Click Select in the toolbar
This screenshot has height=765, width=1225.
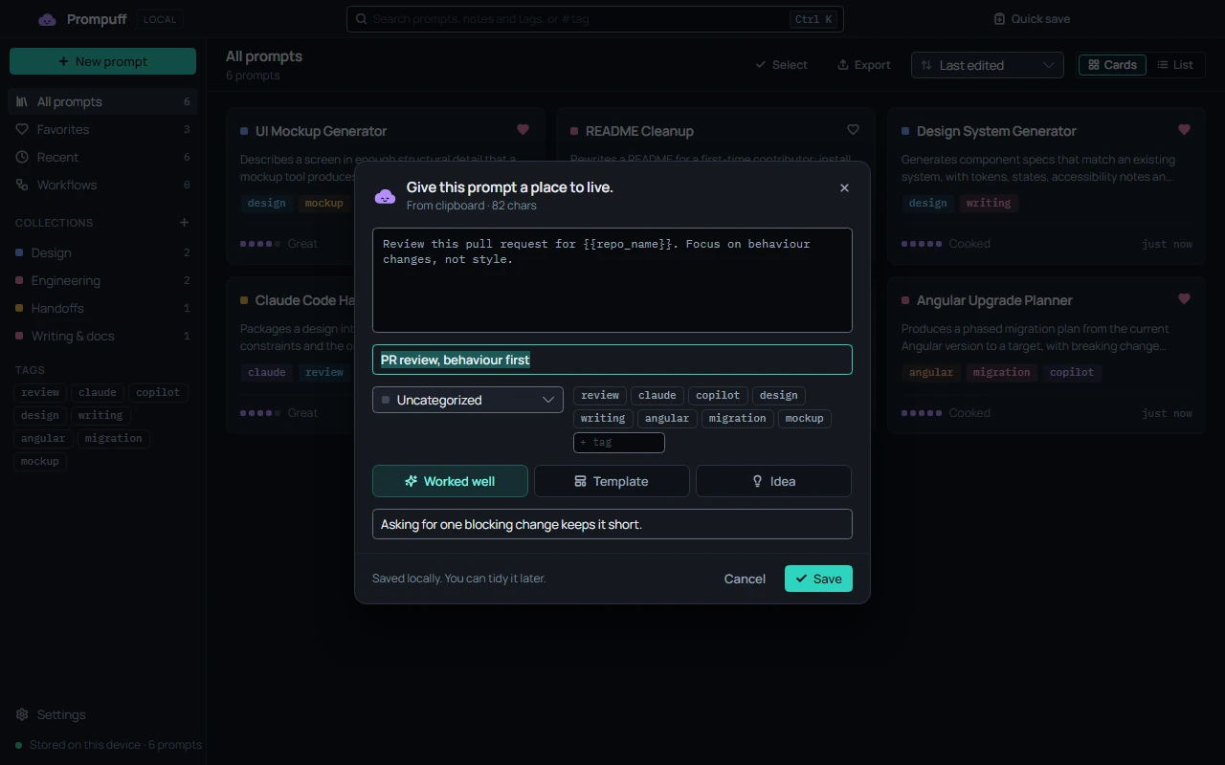(x=782, y=65)
